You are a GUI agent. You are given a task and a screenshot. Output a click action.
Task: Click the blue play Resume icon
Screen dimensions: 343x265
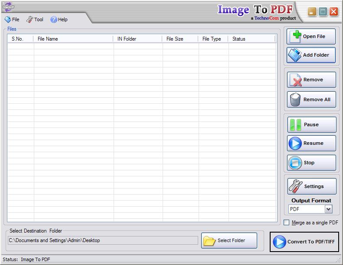point(295,143)
